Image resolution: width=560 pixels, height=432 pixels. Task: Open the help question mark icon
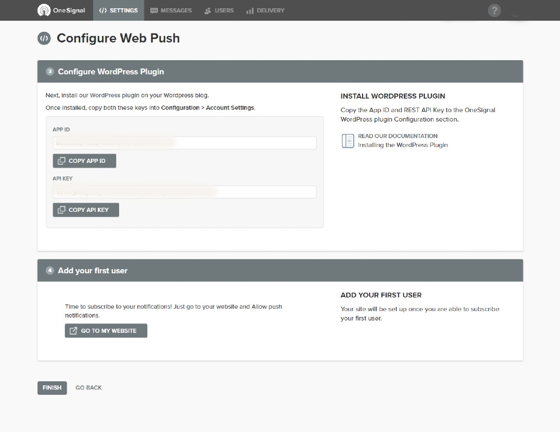(495, 11)
